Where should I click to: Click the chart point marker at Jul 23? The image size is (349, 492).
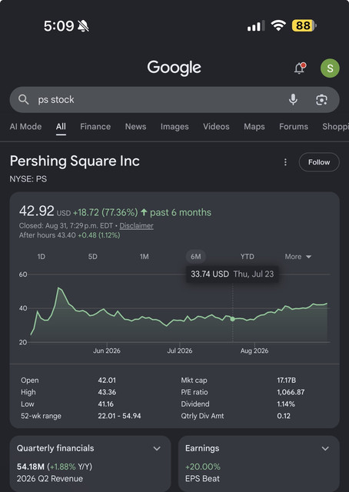click(233, 319)
